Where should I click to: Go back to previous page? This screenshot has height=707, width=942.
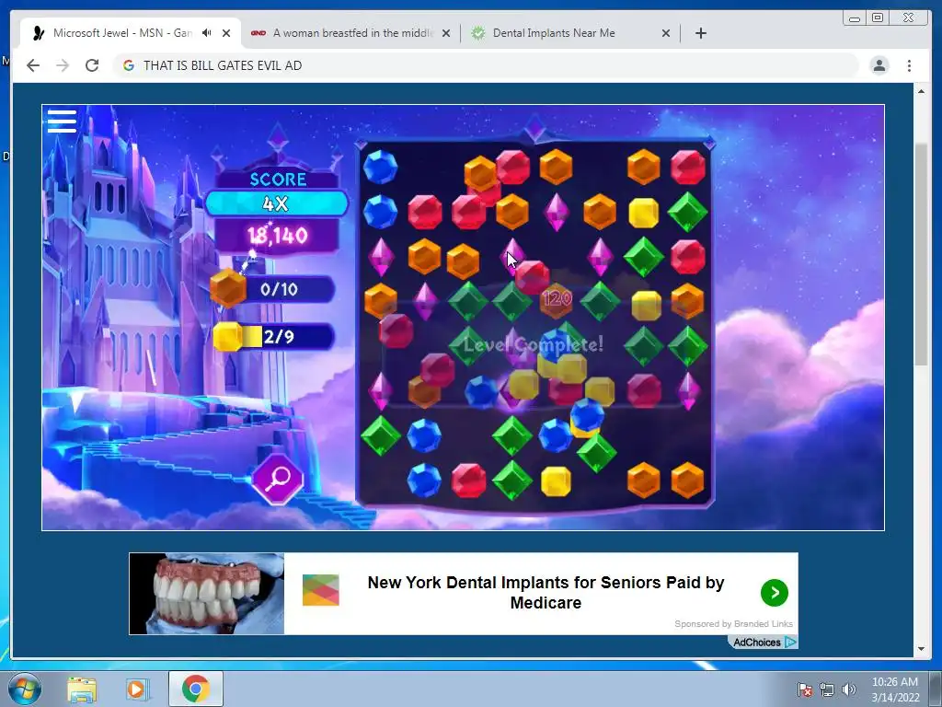click(x=33, y=65)
